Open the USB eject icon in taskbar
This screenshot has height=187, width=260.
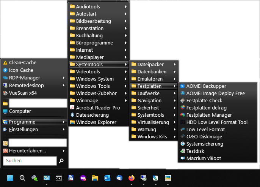tap(34, 178)
